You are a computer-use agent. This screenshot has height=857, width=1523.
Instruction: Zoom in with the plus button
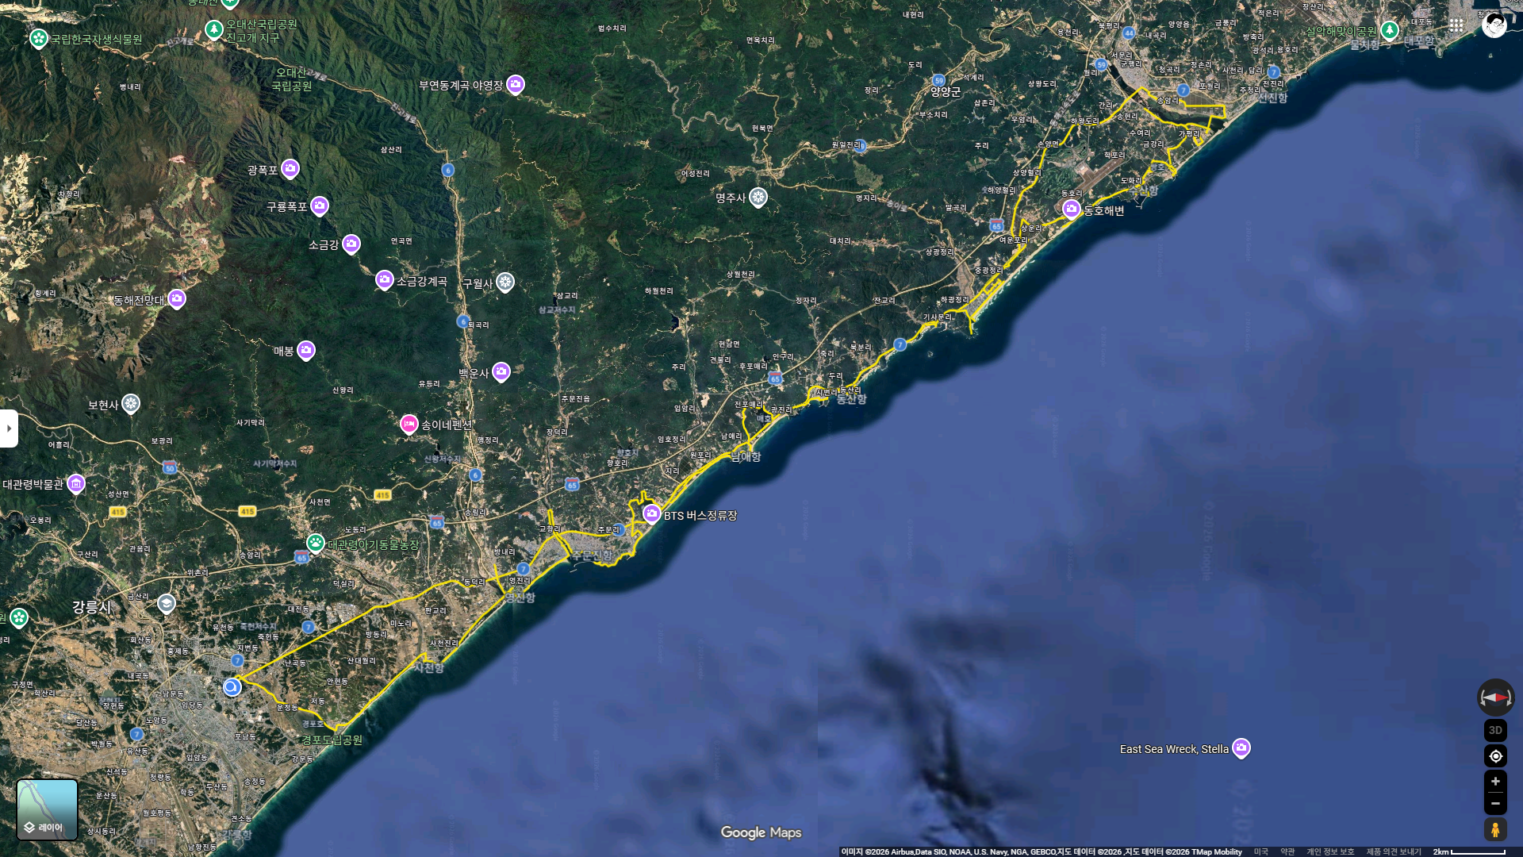tap(1495, 782)
